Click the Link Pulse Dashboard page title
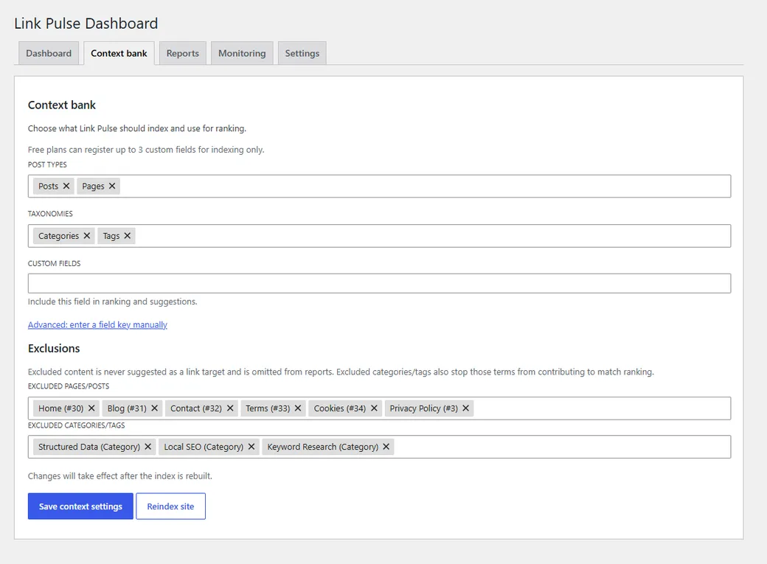Image resolution: width=767 pixels, height=564 pixels. click(86, 24)
